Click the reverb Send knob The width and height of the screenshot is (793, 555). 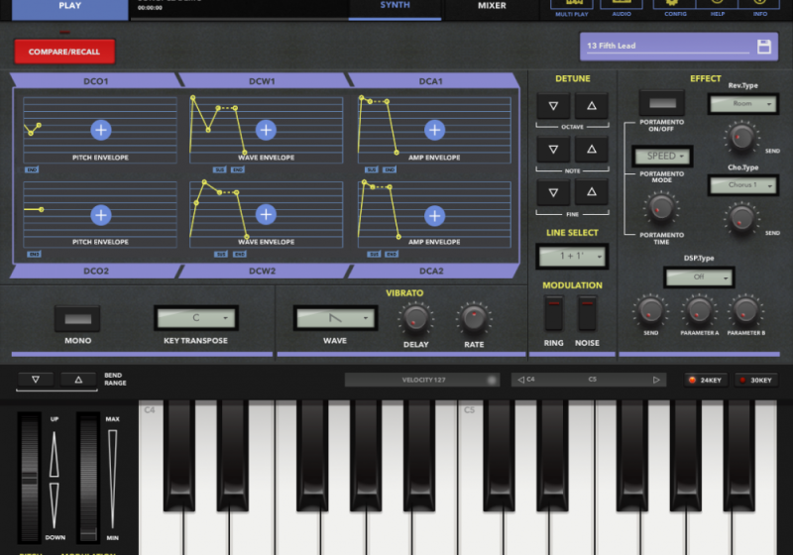[x=741, y=137]
